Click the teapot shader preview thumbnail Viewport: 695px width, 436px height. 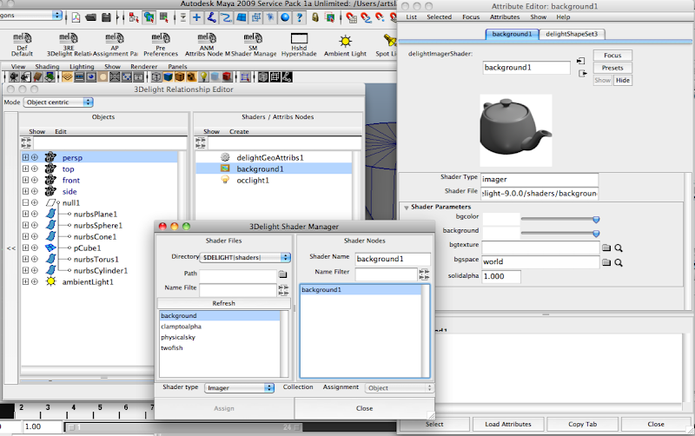point(516,130)
